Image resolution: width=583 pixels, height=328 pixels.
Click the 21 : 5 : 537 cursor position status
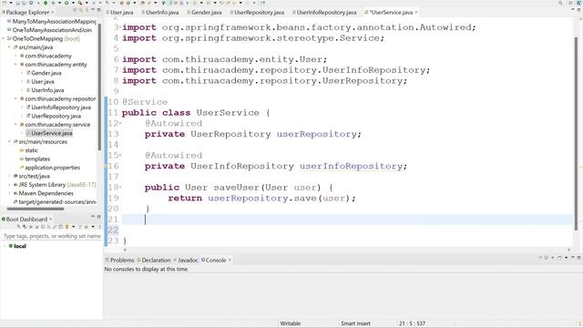pyautogui.click(x=412, y=323)
